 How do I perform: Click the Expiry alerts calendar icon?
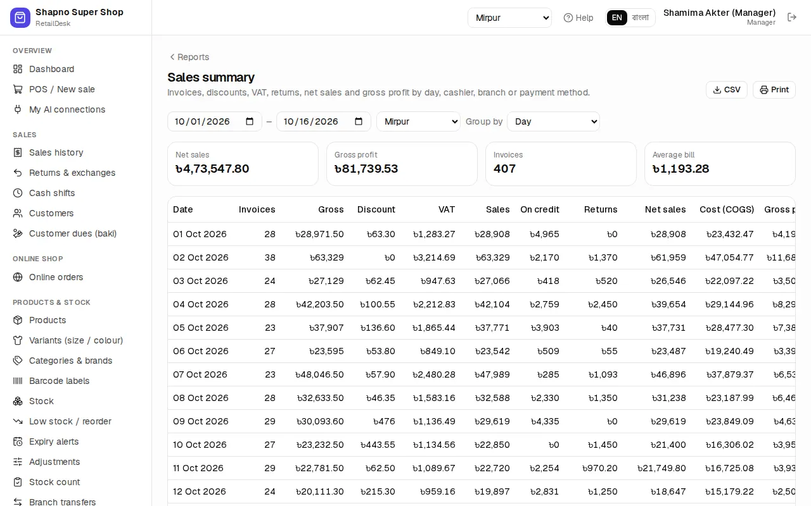(x=18, y=441)
